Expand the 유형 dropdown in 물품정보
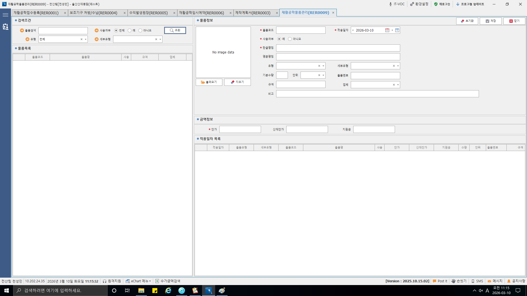The height and width of the screenshot is (296, 527). coord(323,66)
